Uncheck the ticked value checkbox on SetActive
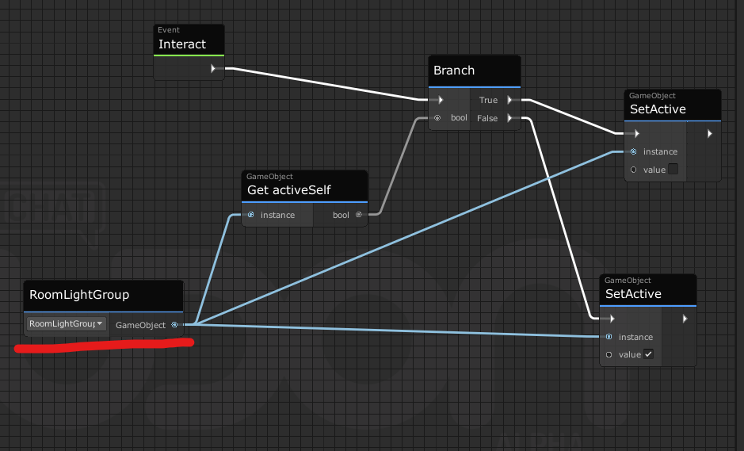The height and width of the screenshot is (451, 744). [x=648, y=354]
